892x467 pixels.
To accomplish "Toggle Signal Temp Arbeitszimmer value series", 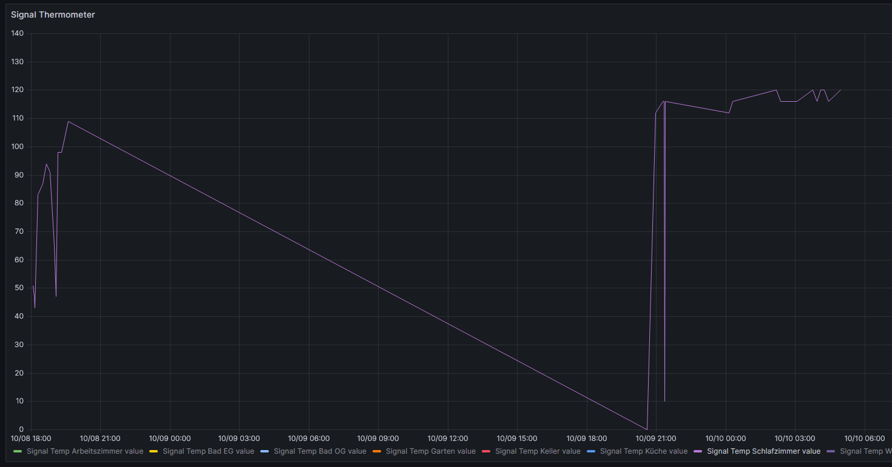I will coord(85,451).
